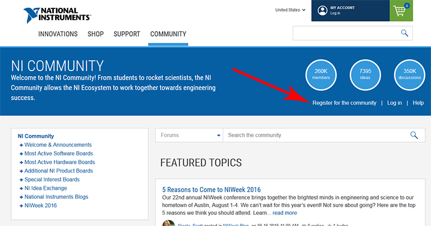Open 5 Reasons to Come to NIWeek 2016
Screen dimensions: 431x226
tap(212, 190)
